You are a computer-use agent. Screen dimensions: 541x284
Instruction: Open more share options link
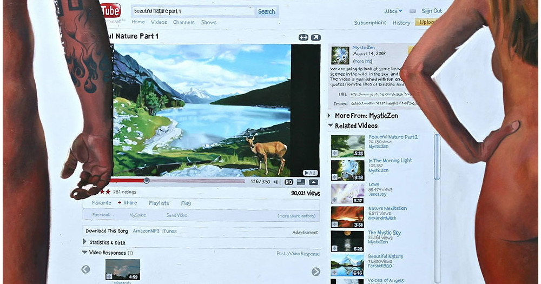(296, 216)
